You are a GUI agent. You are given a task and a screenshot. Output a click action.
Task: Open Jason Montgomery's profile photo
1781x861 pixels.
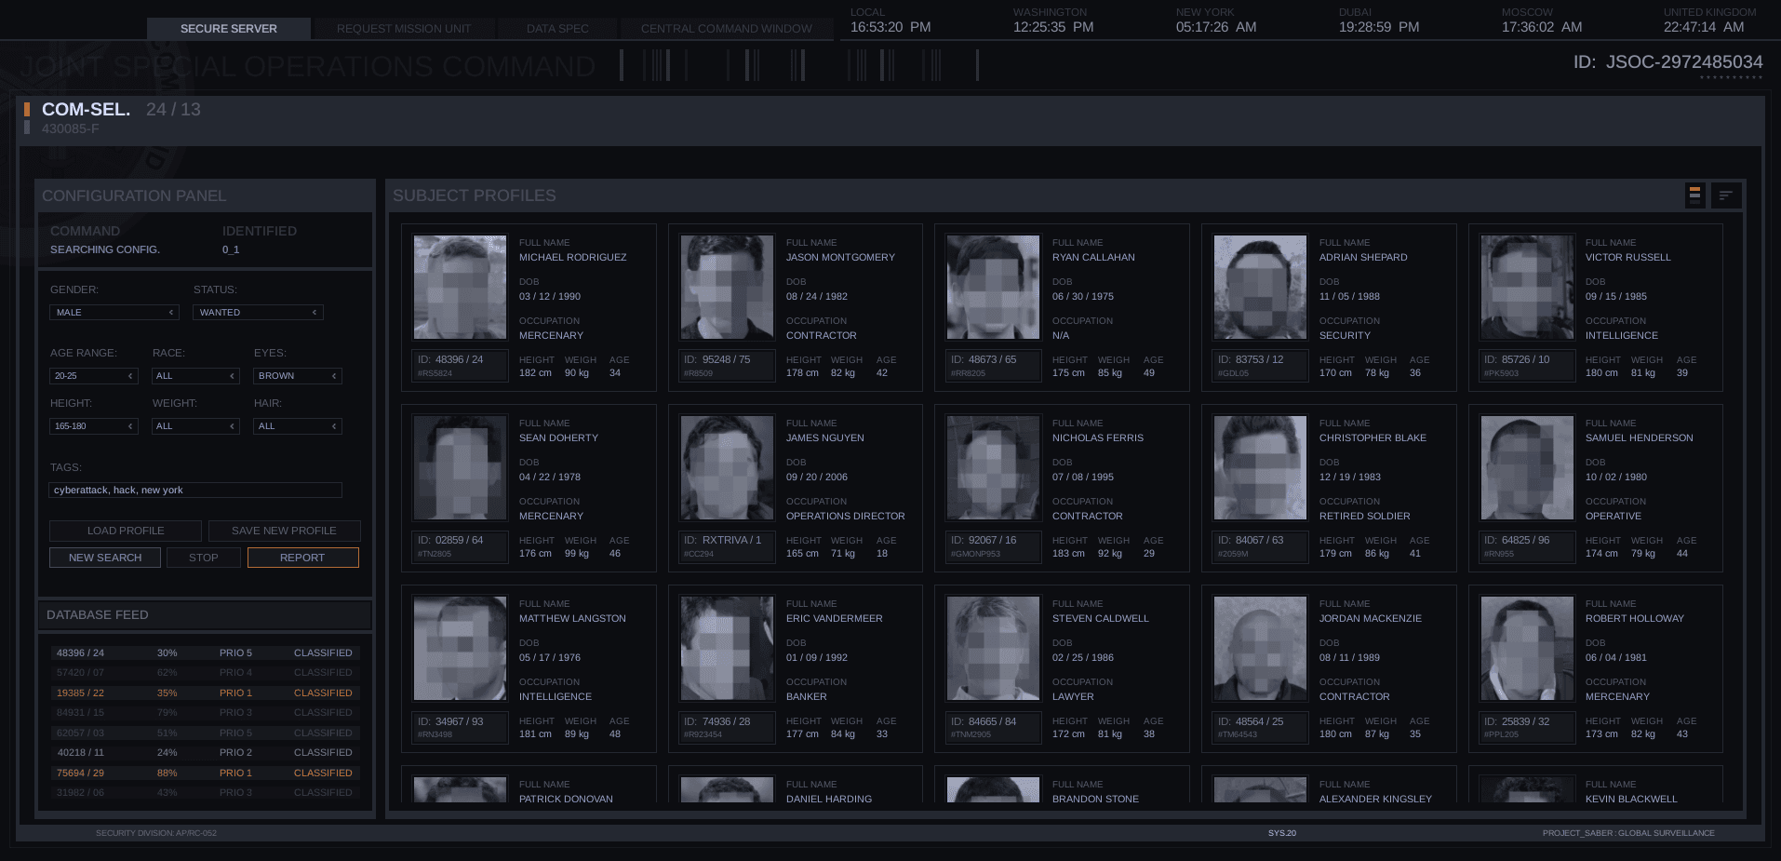(x=727, y=287)
